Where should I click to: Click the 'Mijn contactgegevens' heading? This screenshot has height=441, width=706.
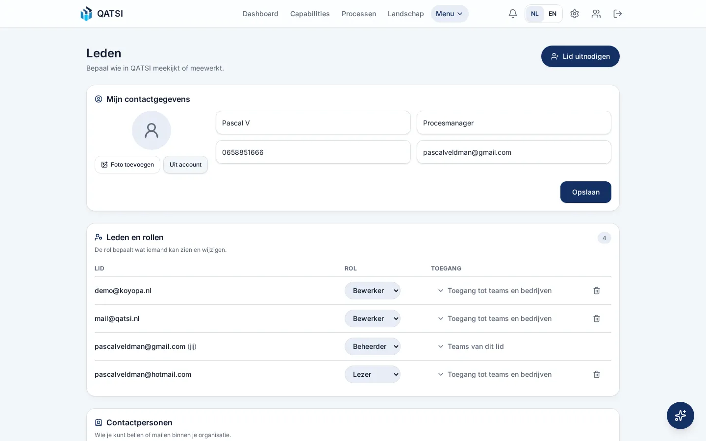coord(148,99)
